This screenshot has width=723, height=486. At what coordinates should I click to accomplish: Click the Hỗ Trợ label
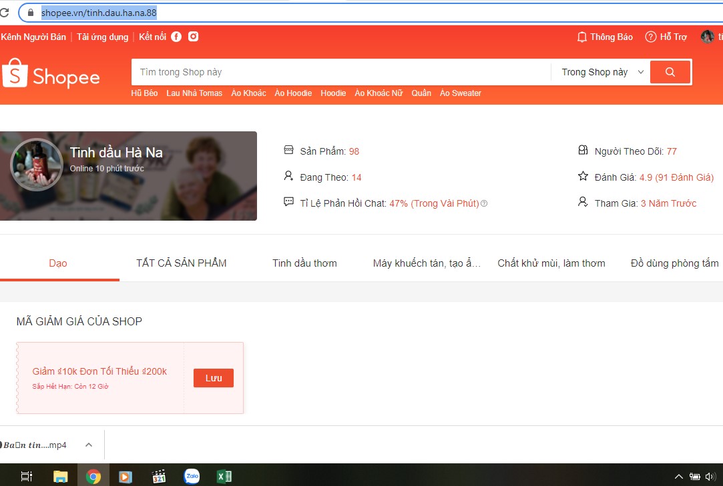(673, 37)
